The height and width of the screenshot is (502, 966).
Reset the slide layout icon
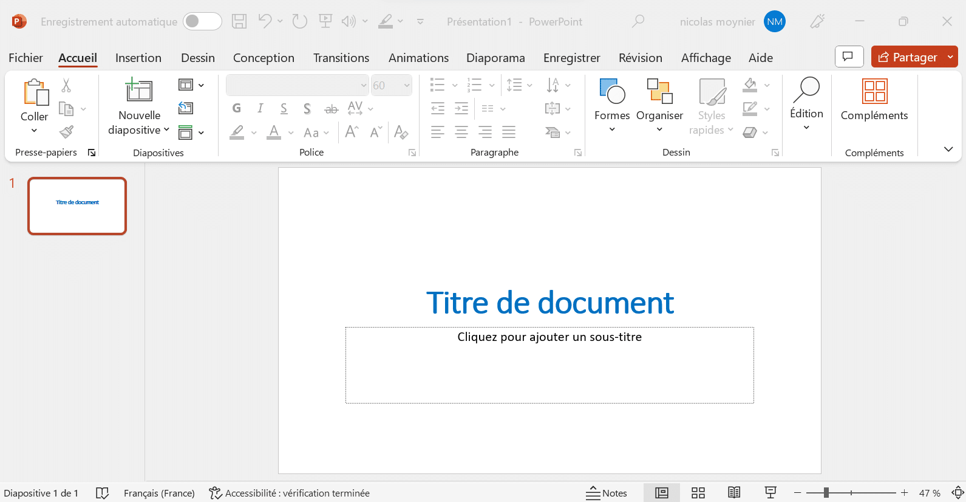click(186, 108)
